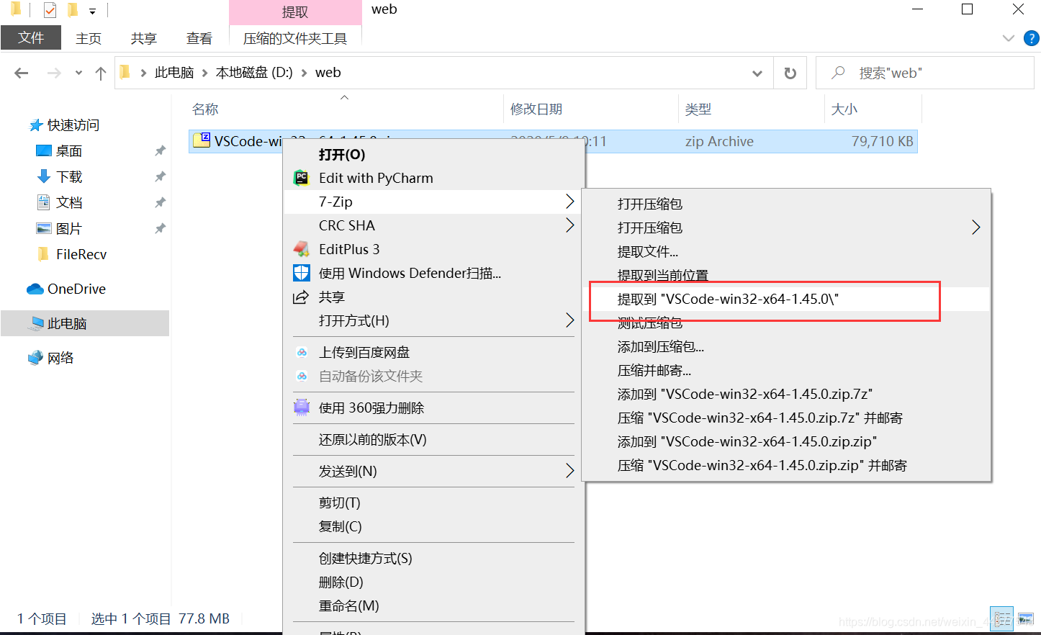Choose 添加到压缩包... in the 7-Zip submenu

(x=786, y=346)
